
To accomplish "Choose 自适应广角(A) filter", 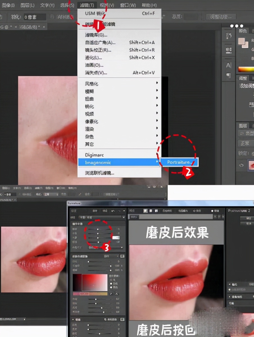I will pos(120,43).
